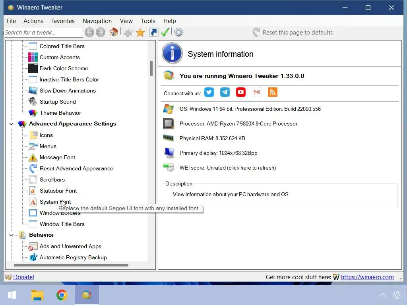407x305 pixels.
Task: Click the Search for a tweak field
Action: click(43, 33)
